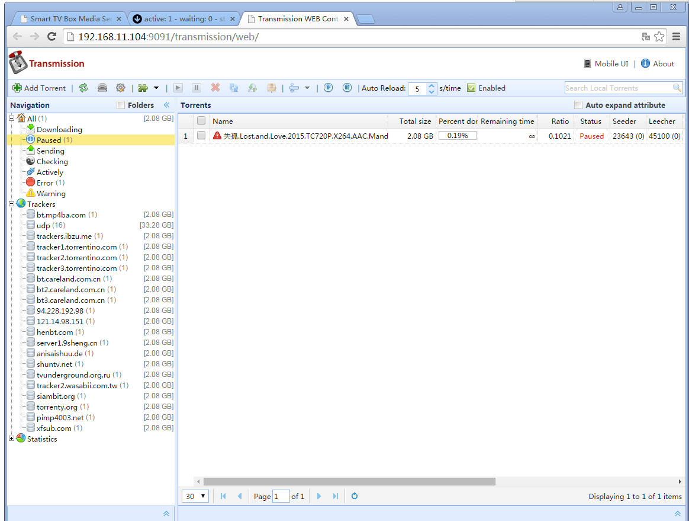The width and height of the screenshot is (689, 521).
Task: Click the green re-announce peers icon
Action: coord(252,88)
